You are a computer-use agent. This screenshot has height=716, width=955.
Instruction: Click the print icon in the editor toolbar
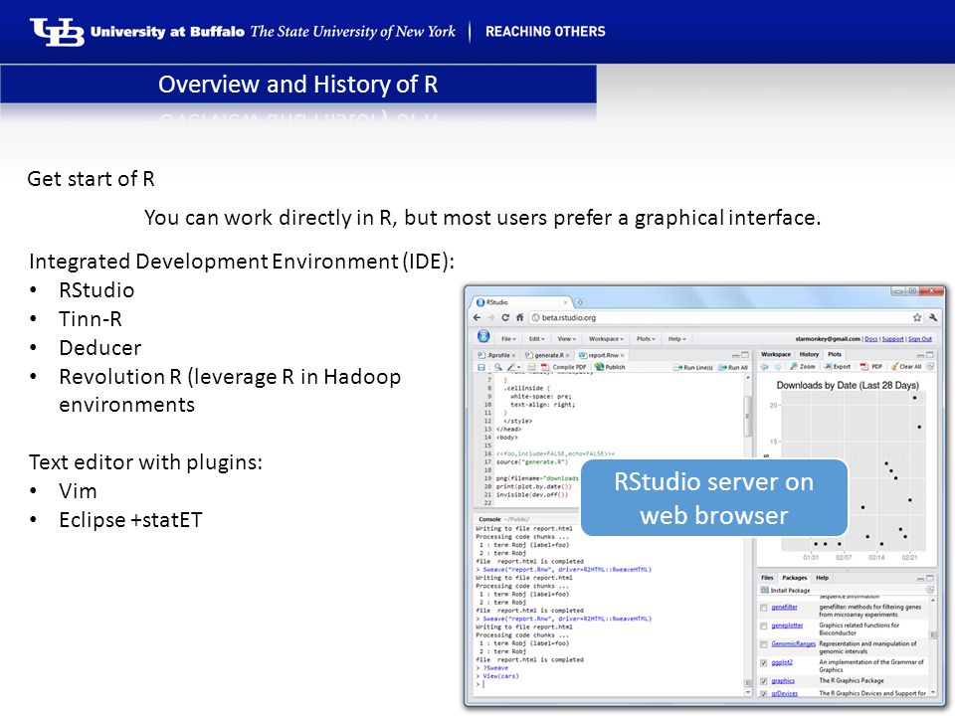coord(531,367)
